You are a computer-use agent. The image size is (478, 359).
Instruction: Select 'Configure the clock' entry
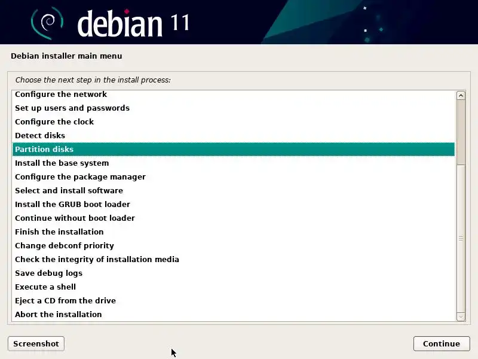[x=234, y=122]
